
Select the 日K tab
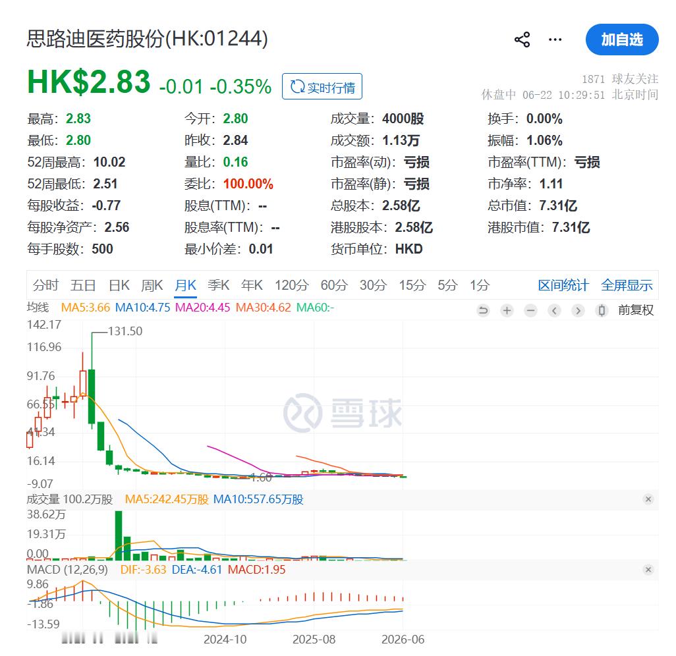[119, 285]
